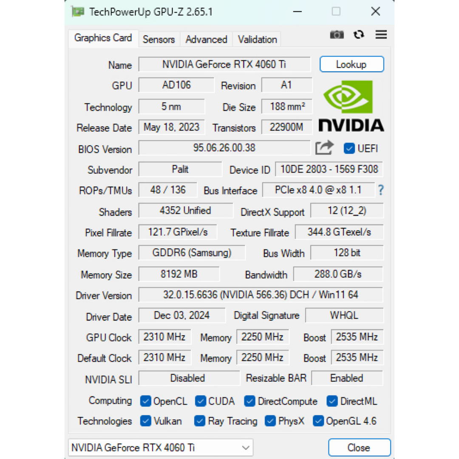The height and width of the screenshot is (459, 459).
Task: Click the Texture Fillrate field 344.8 GTexel/s
Action: pos(339,232)
